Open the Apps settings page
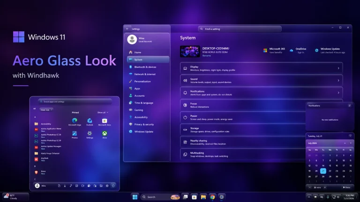The height and width of the screenshot is (202, 360). 148,88
